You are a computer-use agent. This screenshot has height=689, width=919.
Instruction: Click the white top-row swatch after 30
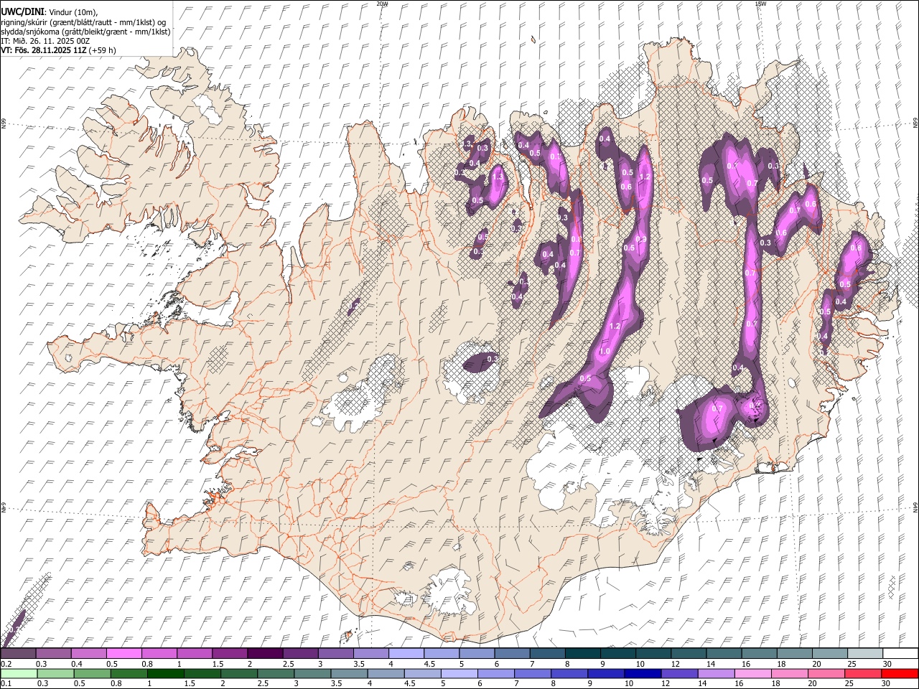coord(900,653)
